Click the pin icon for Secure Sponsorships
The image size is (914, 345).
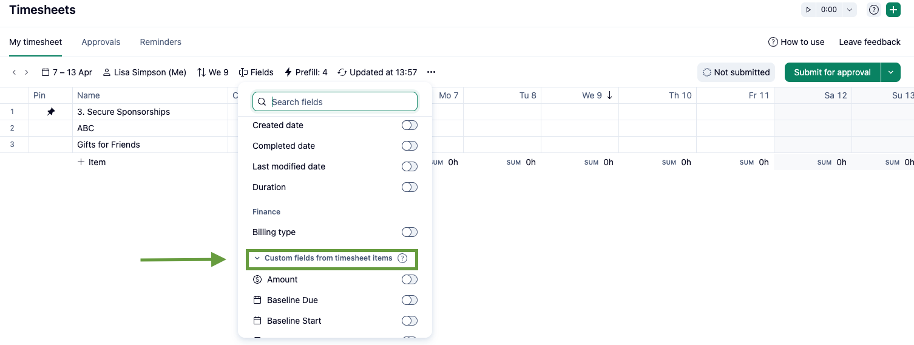[51, 112]
